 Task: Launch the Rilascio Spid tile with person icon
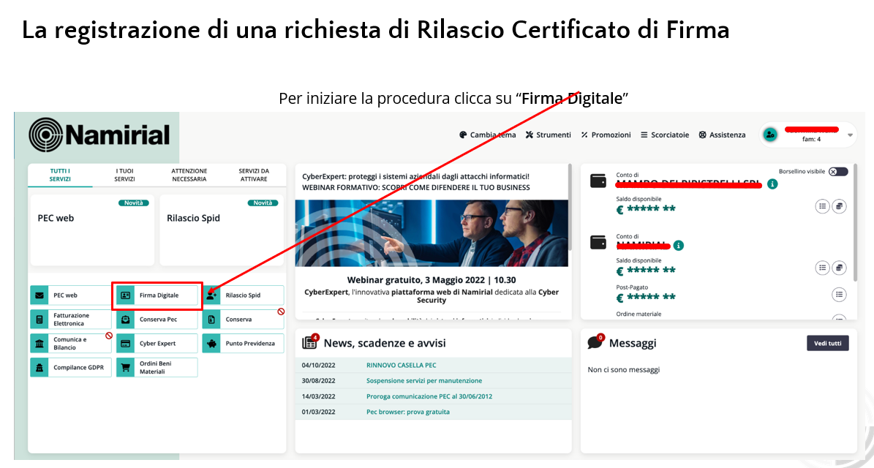click(243, 295)
